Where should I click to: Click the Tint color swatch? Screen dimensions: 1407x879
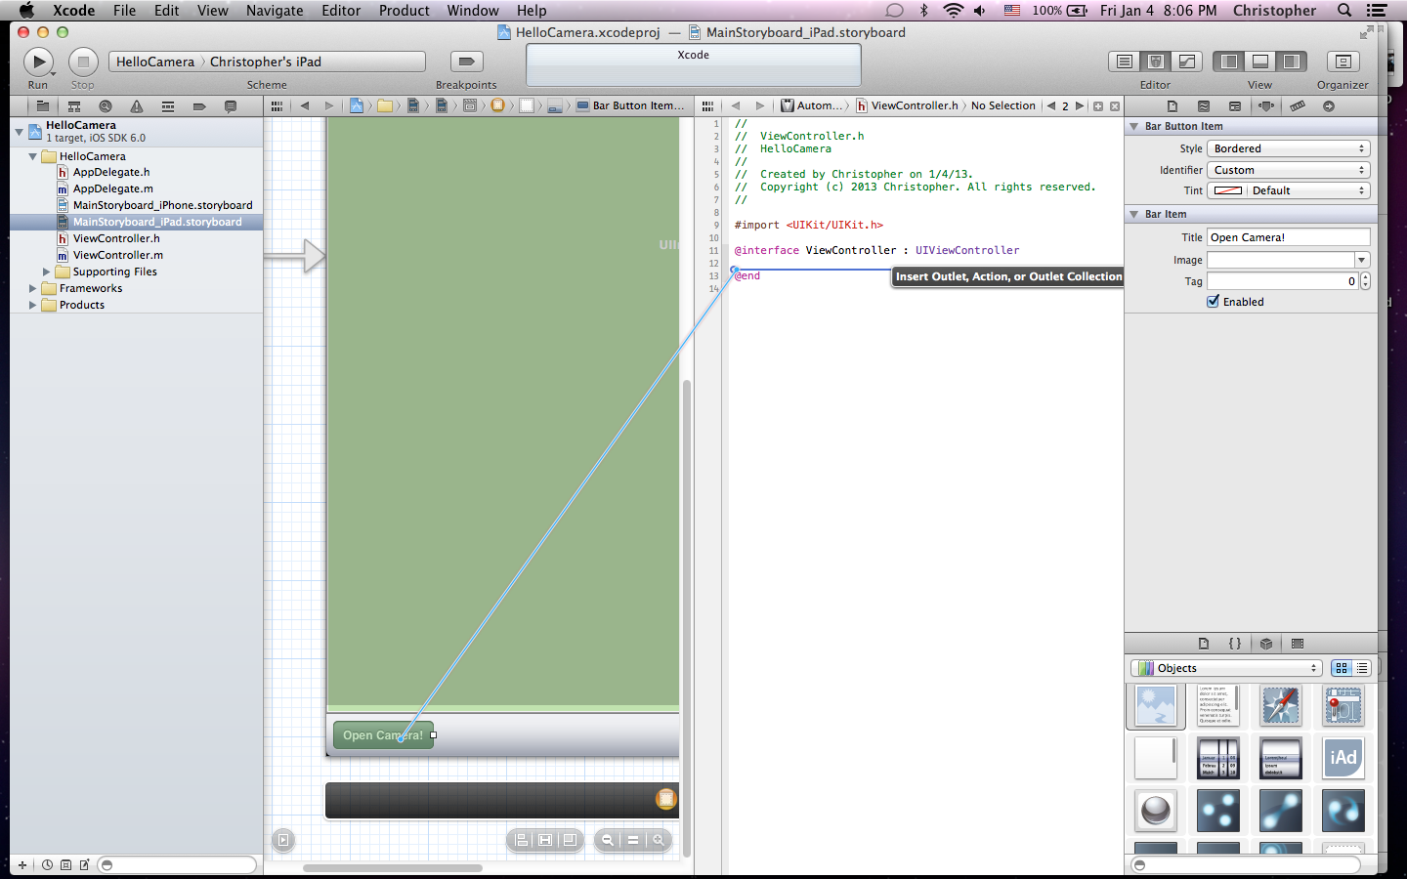[x=1228, y=190]
